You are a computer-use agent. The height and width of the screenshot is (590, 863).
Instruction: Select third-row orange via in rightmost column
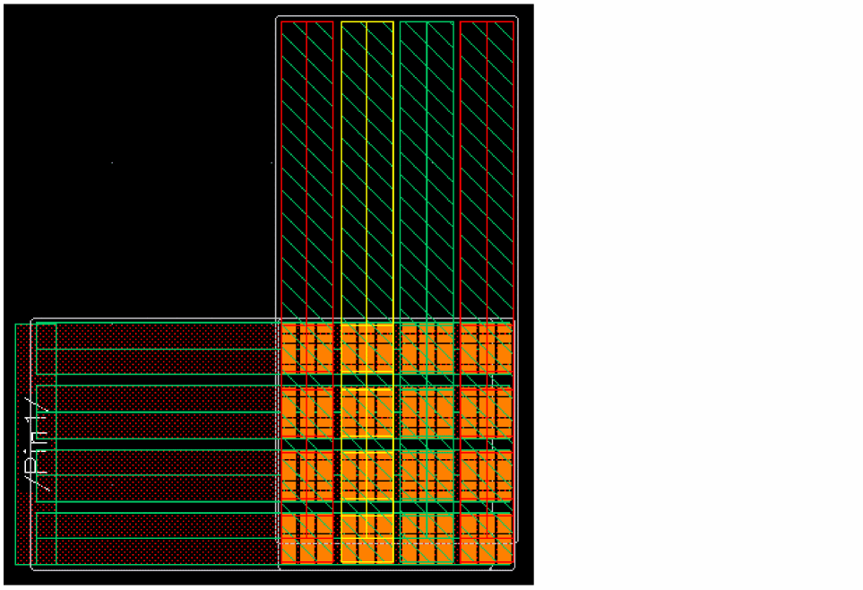[x=487, y=475]
